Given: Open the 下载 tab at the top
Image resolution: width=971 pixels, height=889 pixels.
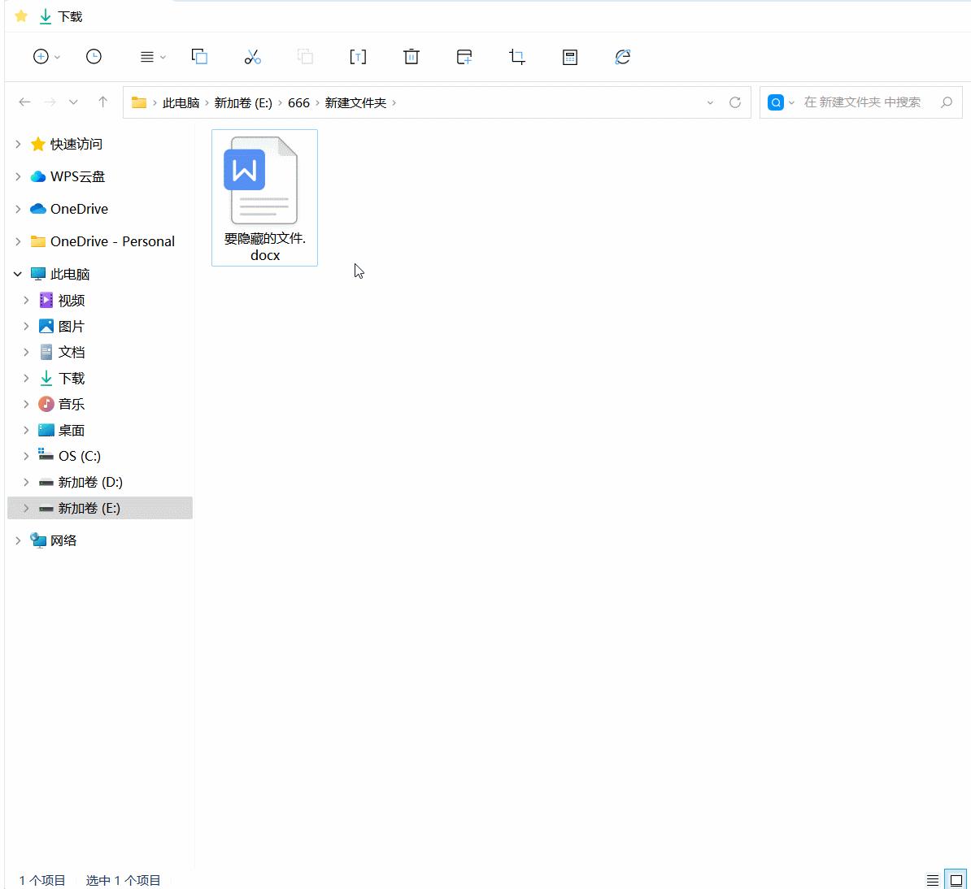Looking at the screenshot, I should [x=60, y=15].
